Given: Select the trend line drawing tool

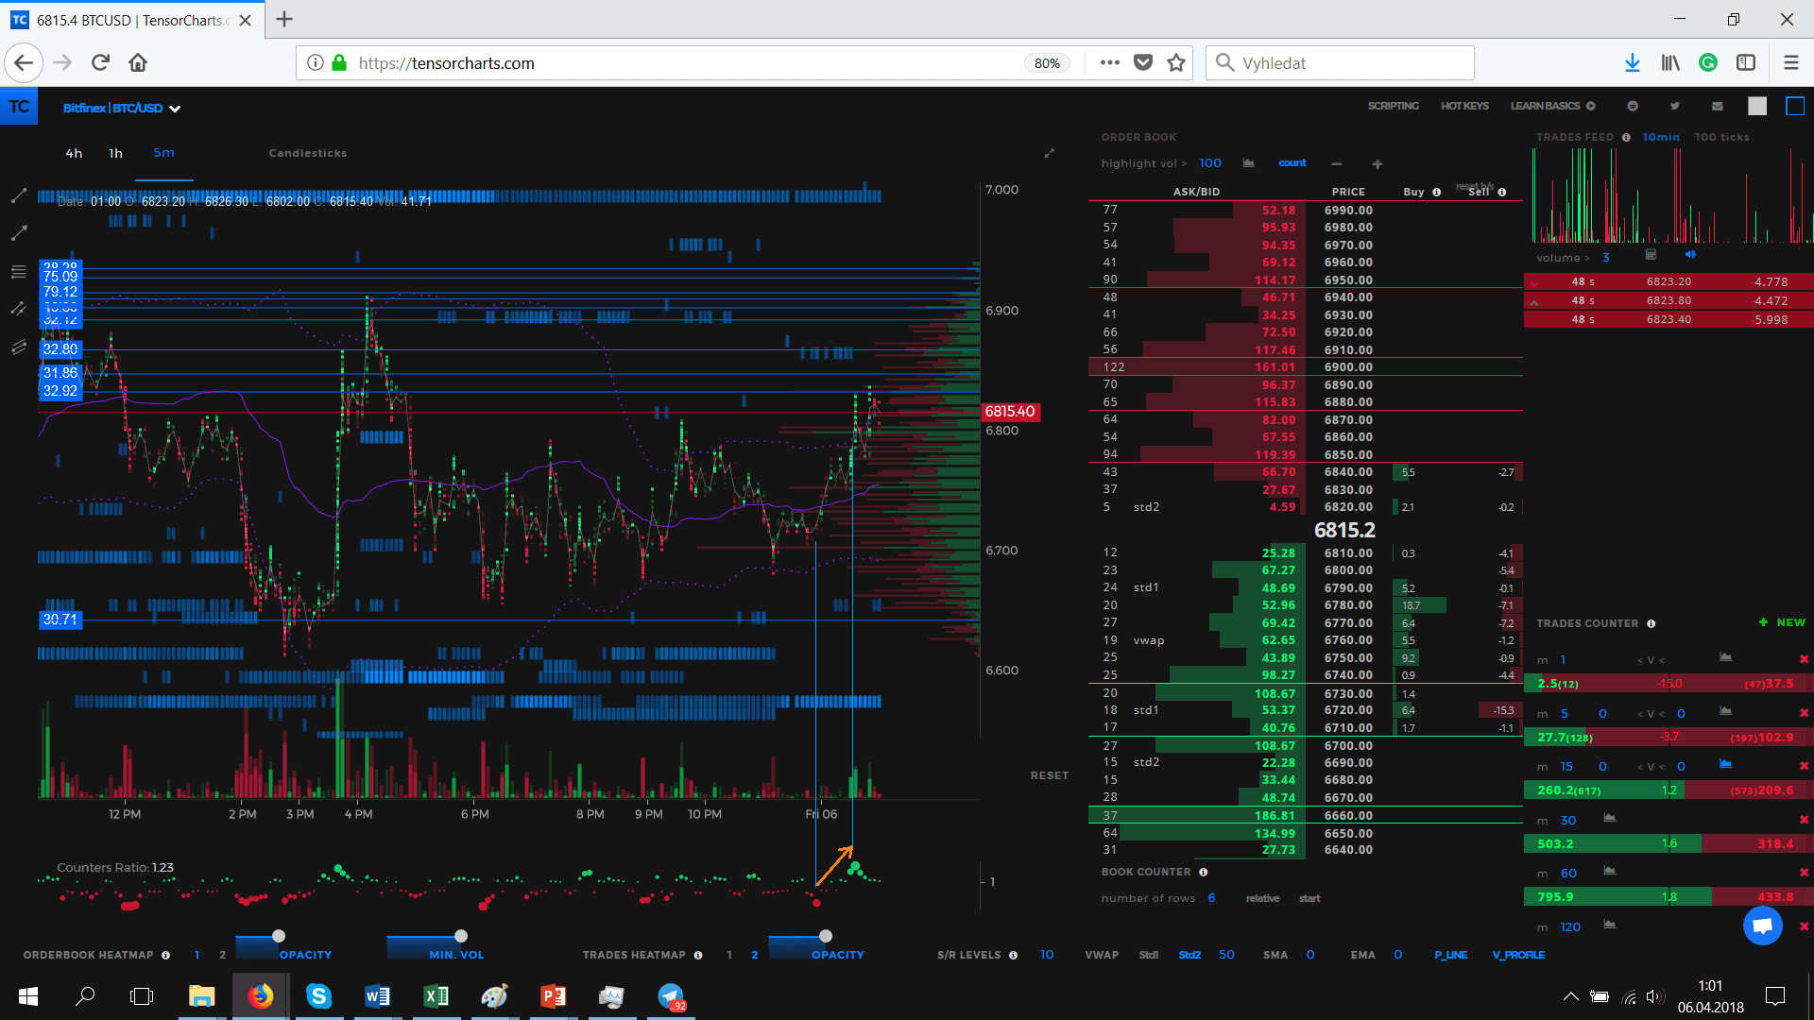Looking at the screenshot, I should point(18,195).
